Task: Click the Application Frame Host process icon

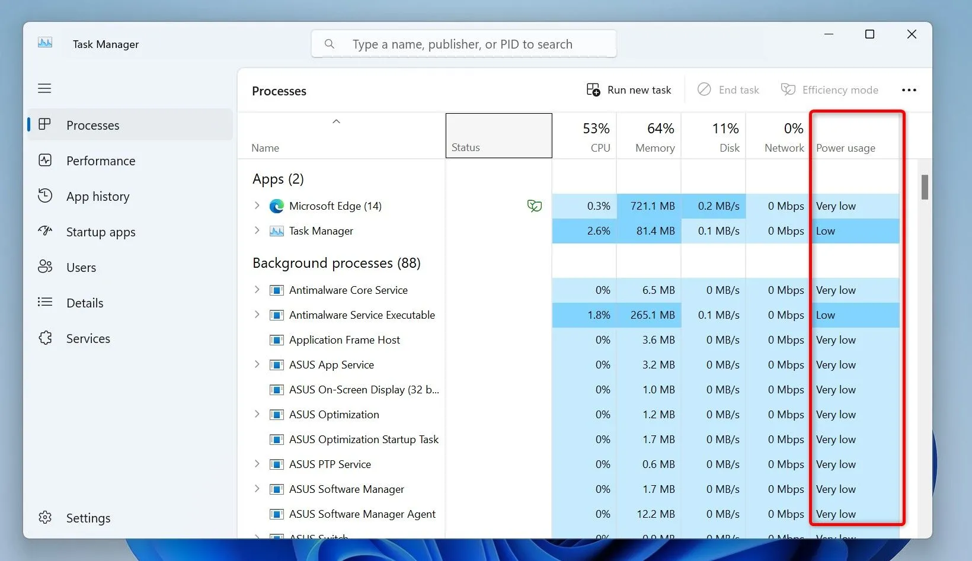Action: 276,340
